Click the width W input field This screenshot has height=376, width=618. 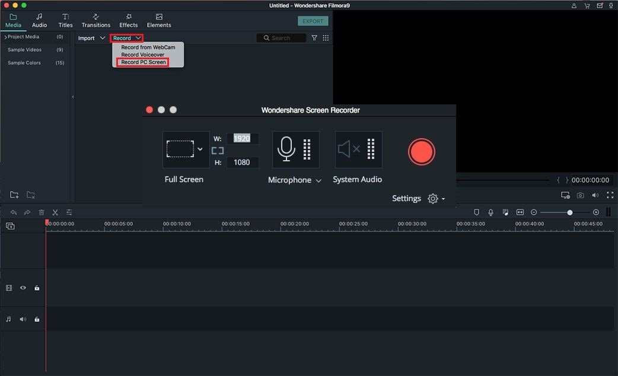click(243, 138)
